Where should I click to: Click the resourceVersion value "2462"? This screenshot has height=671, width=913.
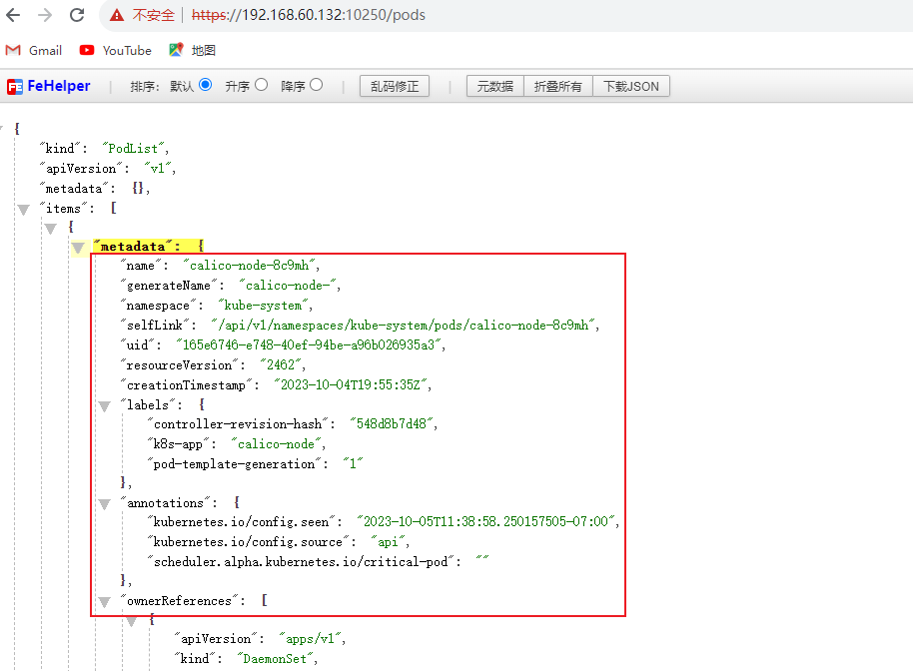point(281,364)
